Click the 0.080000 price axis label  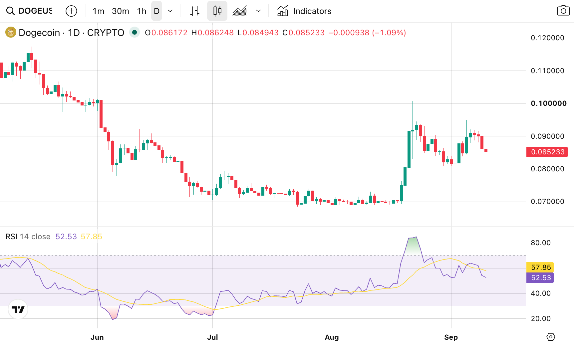coord(547,169)
